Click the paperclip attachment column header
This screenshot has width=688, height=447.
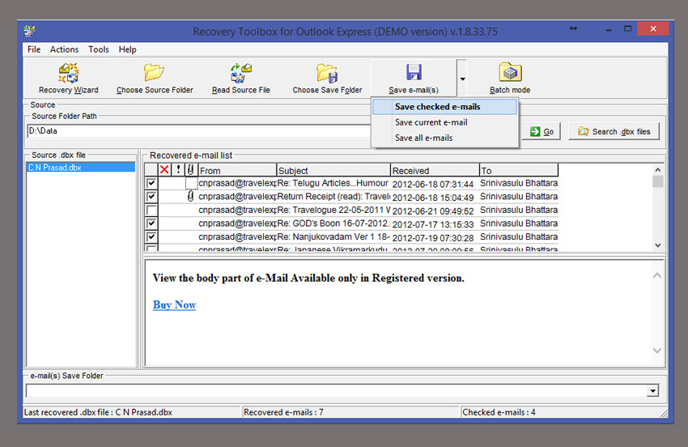pos(190,170)
